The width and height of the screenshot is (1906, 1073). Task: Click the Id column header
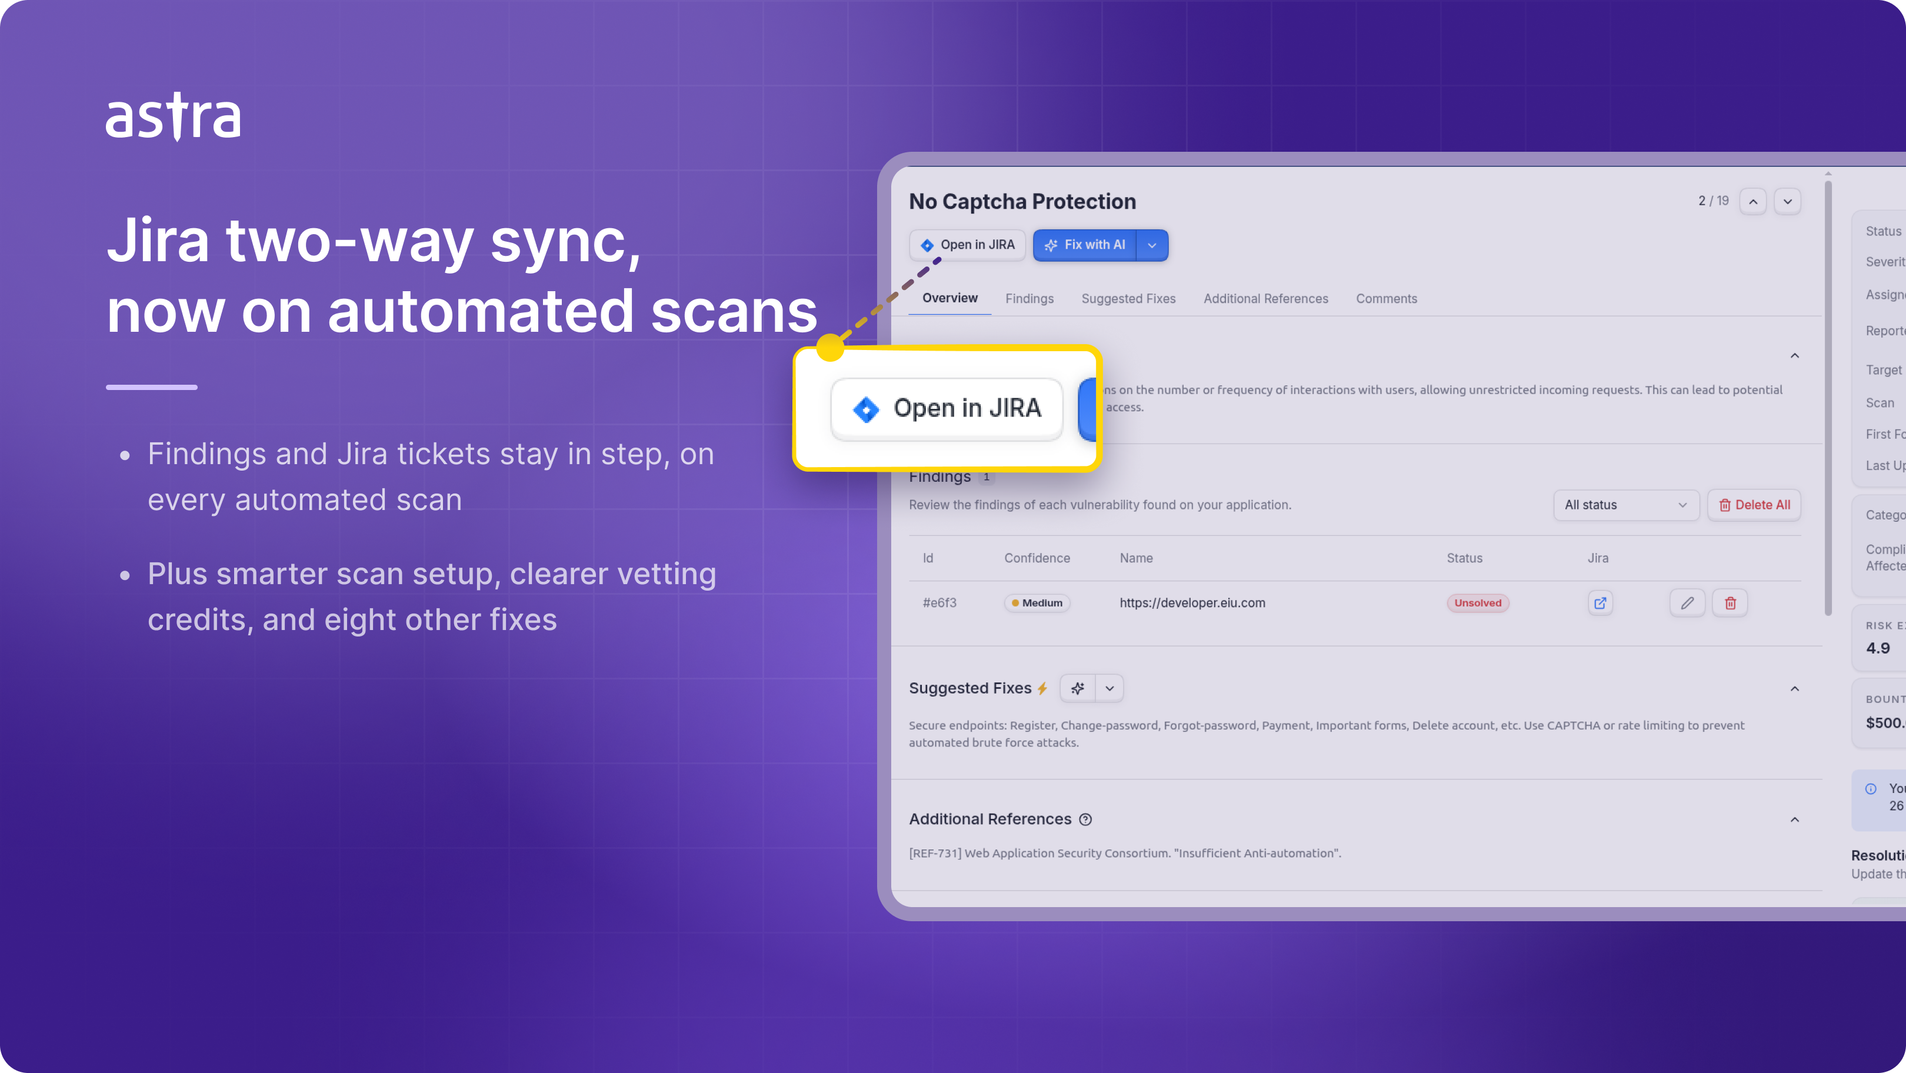coord(928,558)
